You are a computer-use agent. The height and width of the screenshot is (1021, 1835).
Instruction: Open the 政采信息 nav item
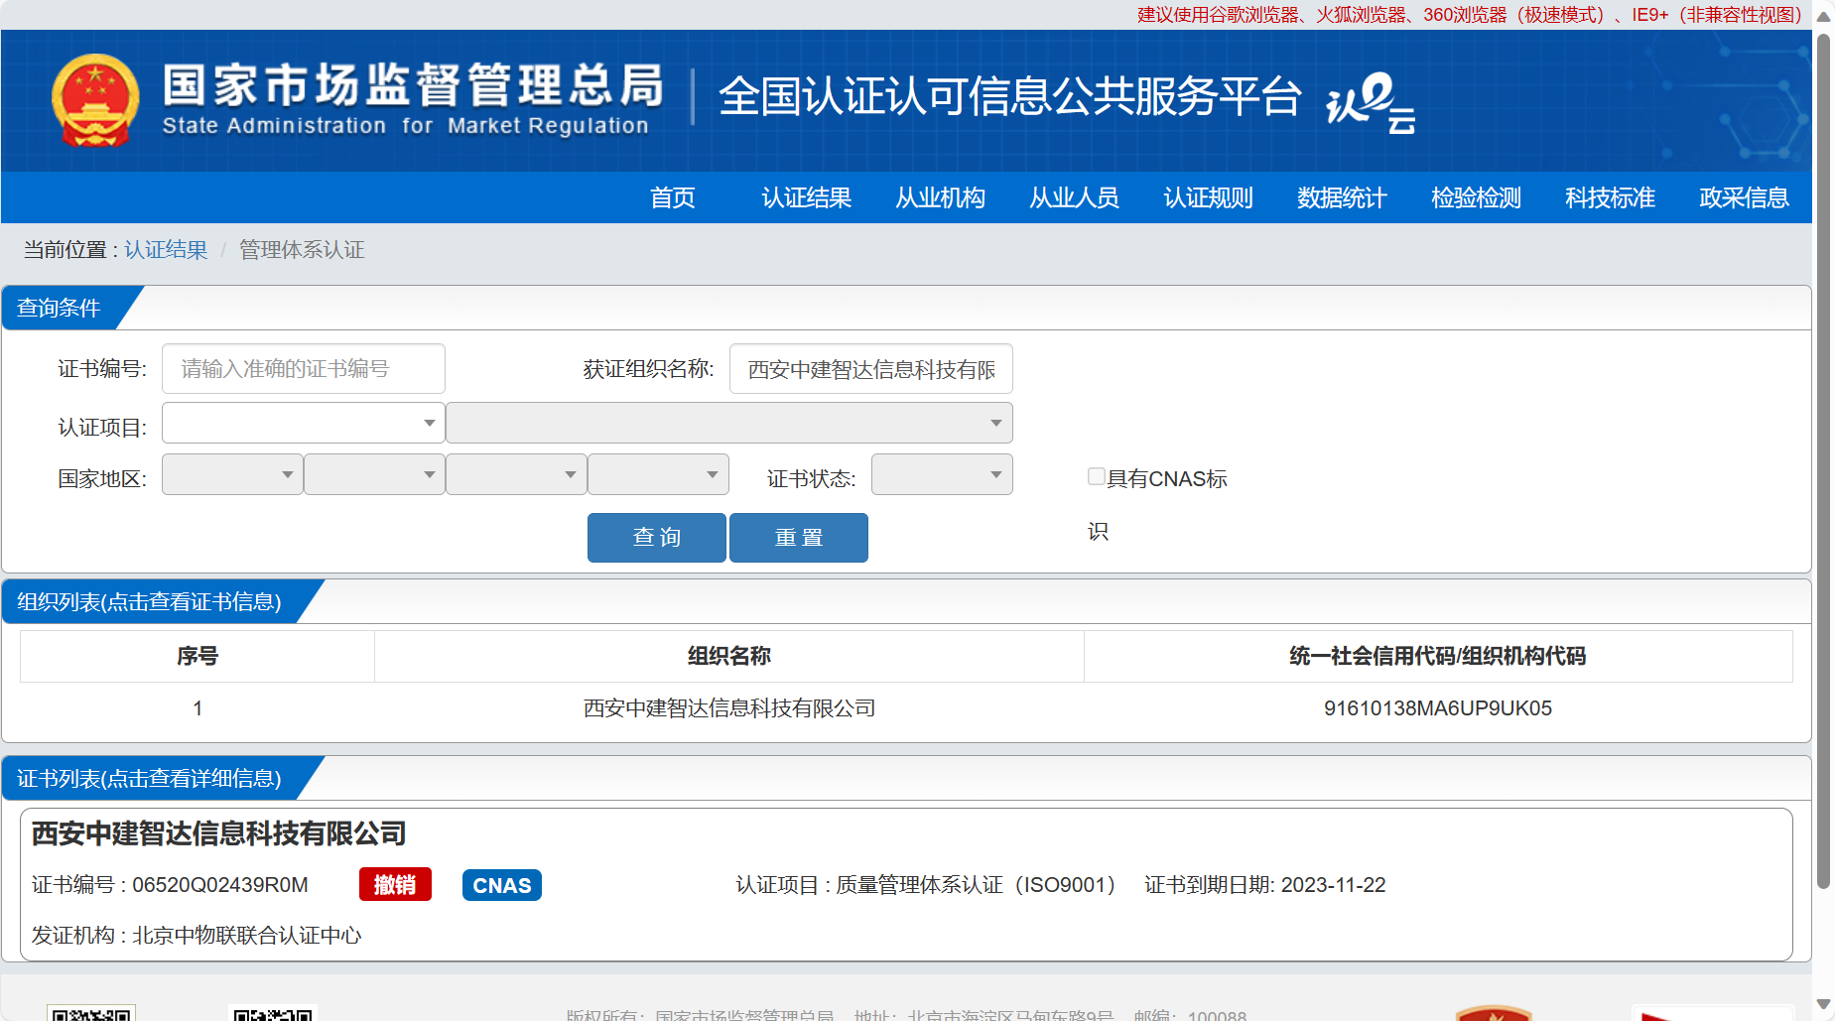[x=1744, y=197]
